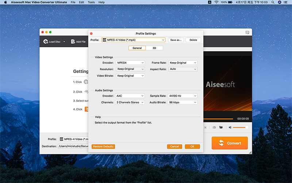
Task: Click next frame playback icon
Action: (x=205, y=127)
